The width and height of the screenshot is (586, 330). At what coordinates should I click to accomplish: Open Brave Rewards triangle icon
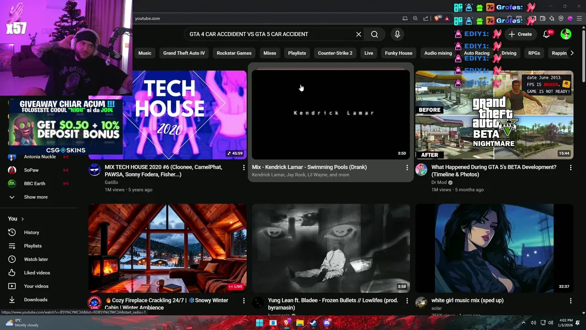click(447, 18)
